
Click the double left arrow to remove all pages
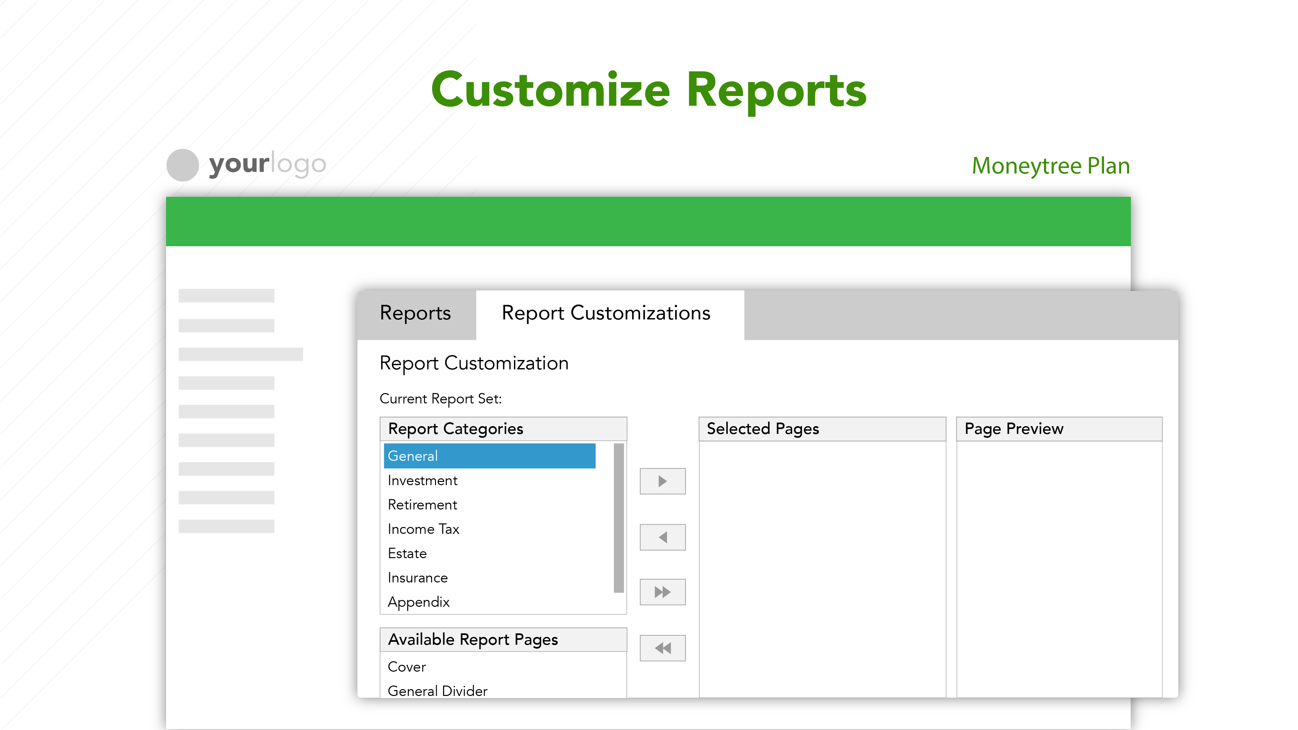tap(662, 648)
